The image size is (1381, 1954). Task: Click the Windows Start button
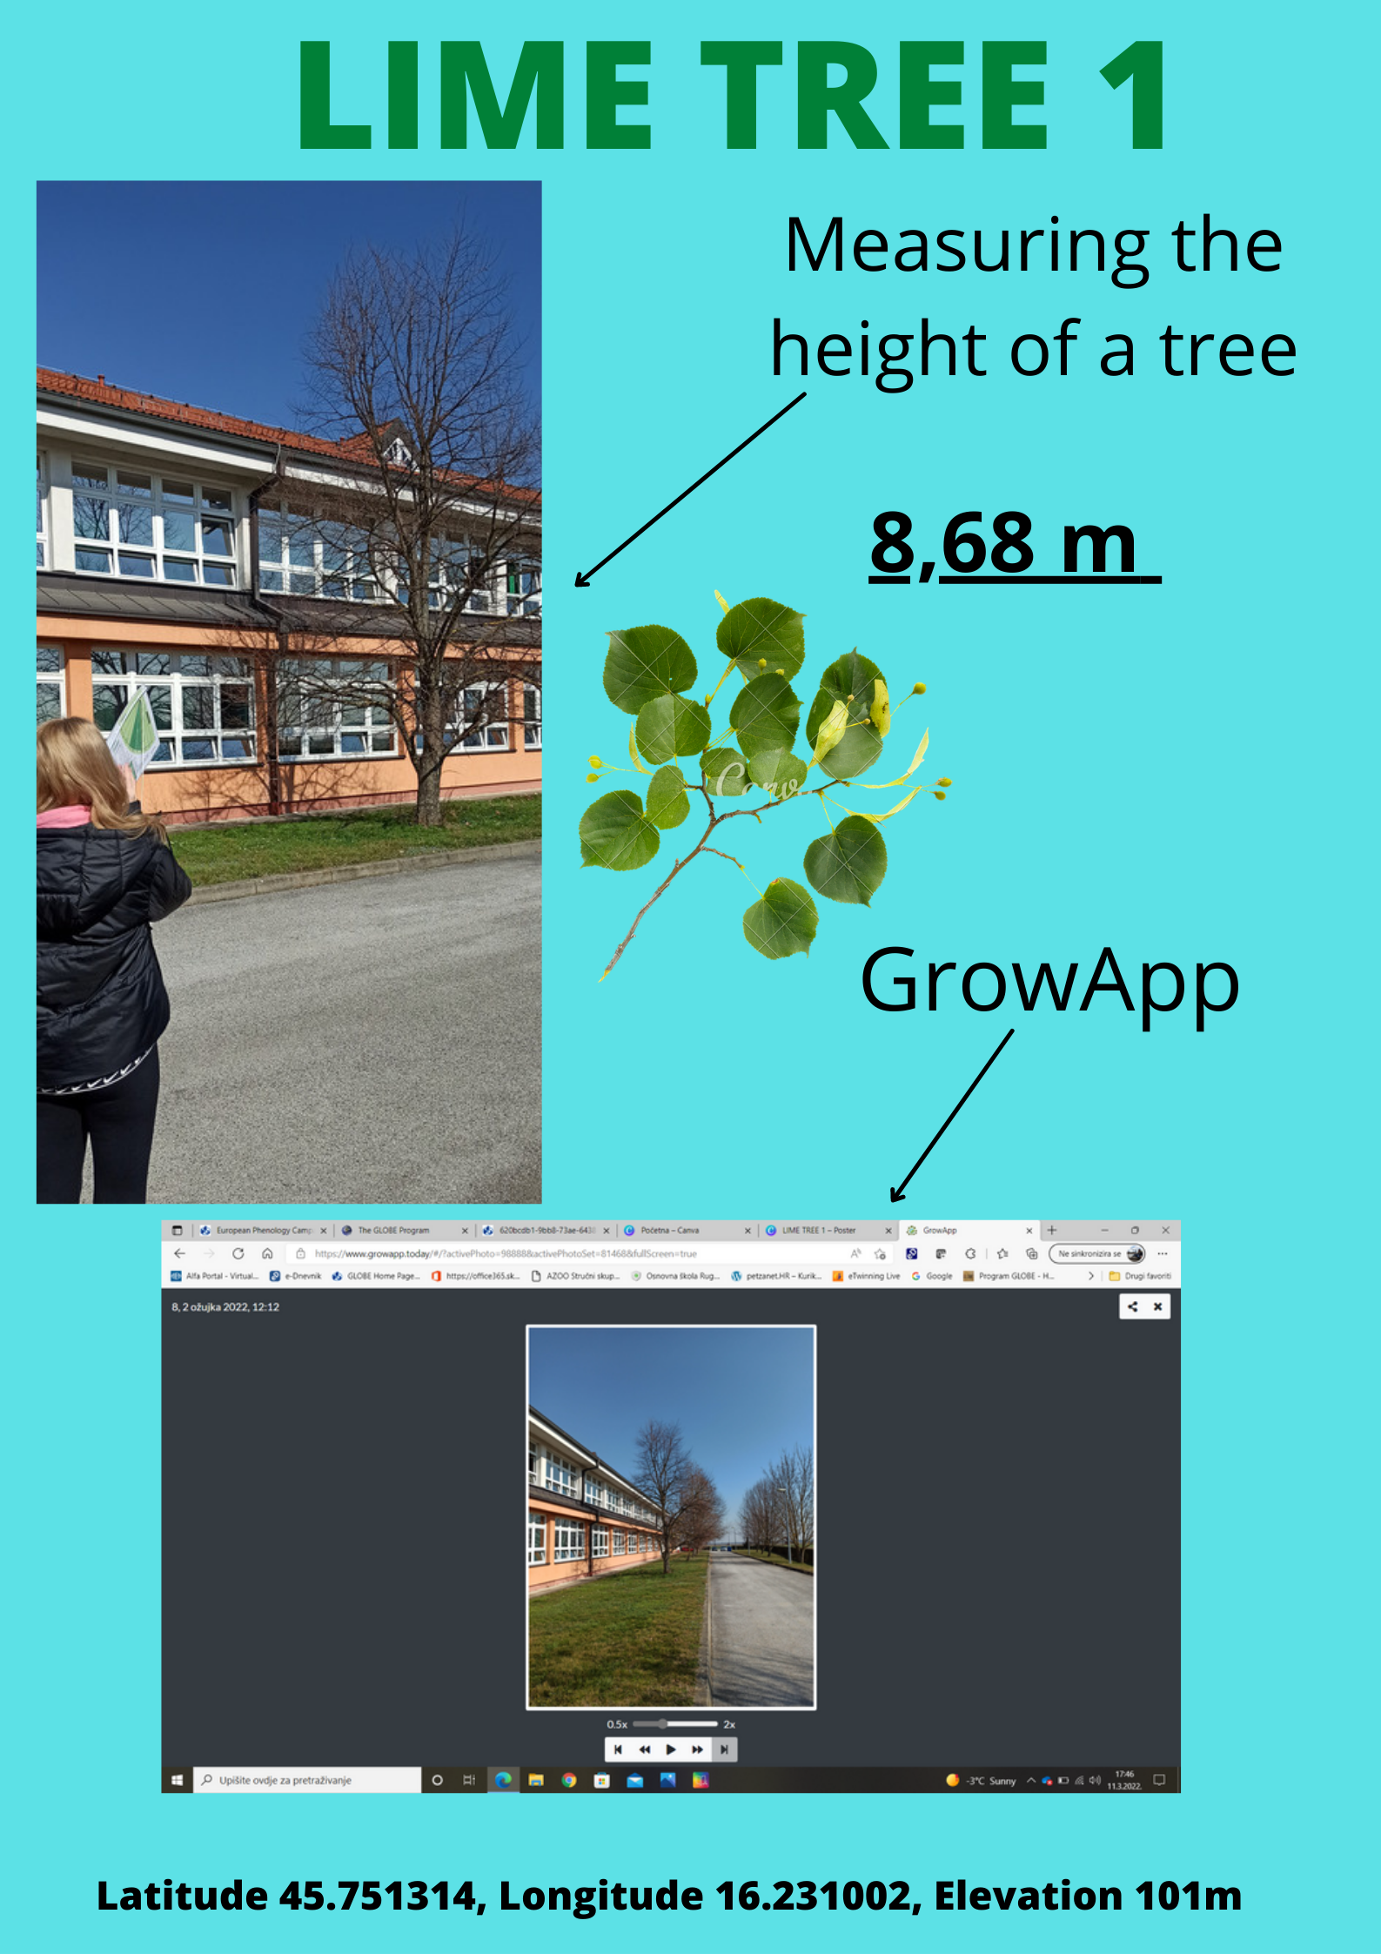point(177,1781)
